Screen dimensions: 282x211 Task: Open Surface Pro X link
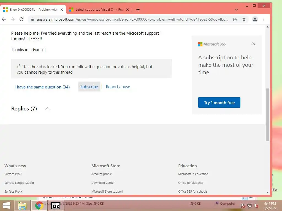(13, 191)
